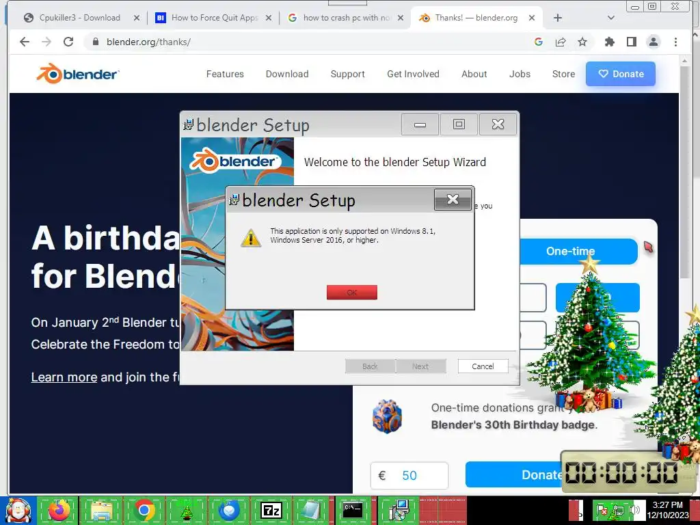Click the page vertical scrollbar
This screenshot has height=525, width=700.
[685, 173]
